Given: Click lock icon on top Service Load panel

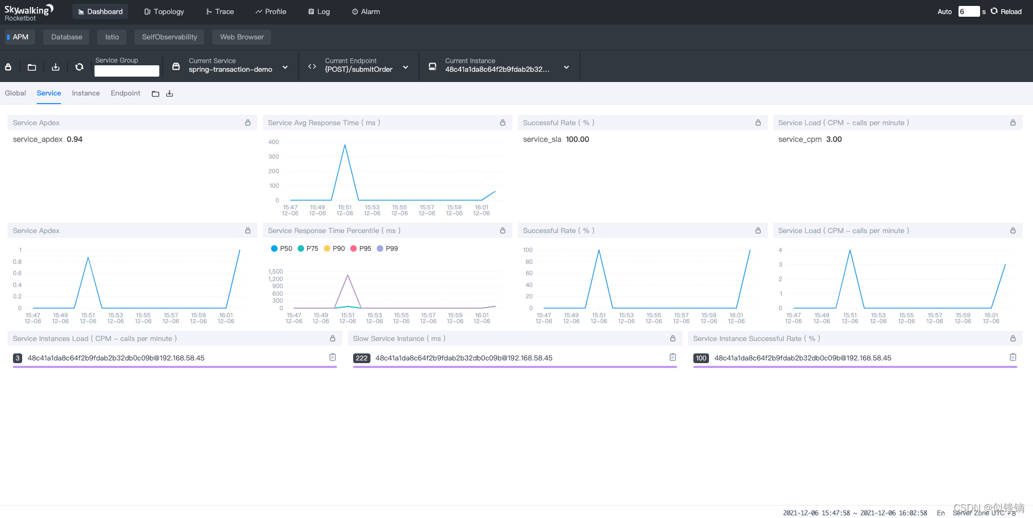Looking at the screenshot, I should (1013, 122).
